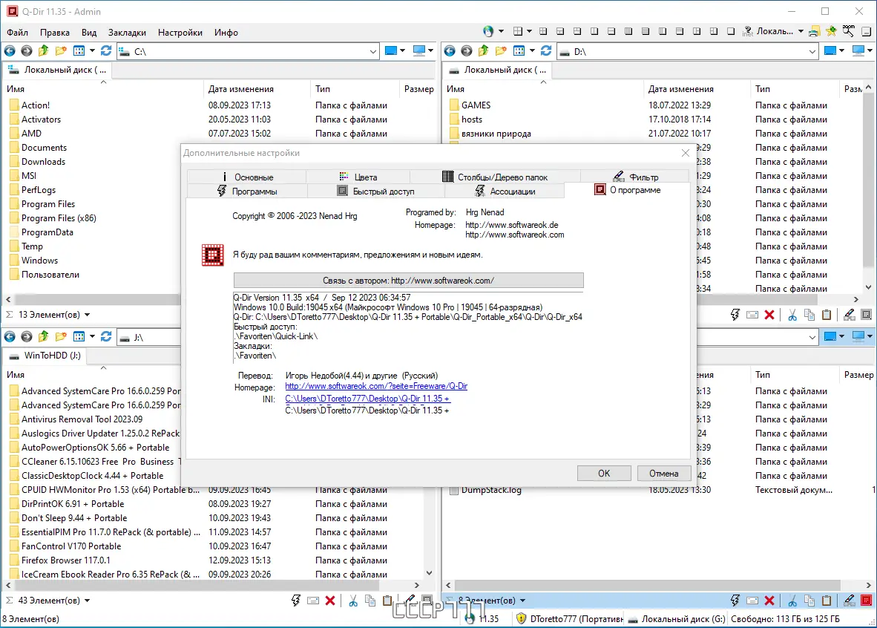The height and width of the screenshot is (628, 877).
Task: Click the red X delete icon in the D:\ pane
Action: 769,315
